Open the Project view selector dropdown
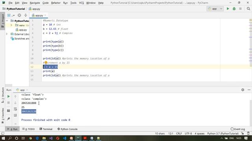Image resolution: width=252 pixels, height=141 pixels. [x=11, y=15]
